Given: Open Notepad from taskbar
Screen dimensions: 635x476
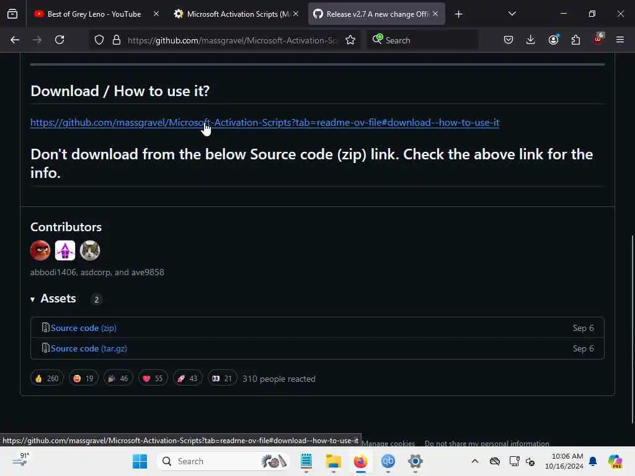Looking at the screenshot, I should [x=306, y=461].
